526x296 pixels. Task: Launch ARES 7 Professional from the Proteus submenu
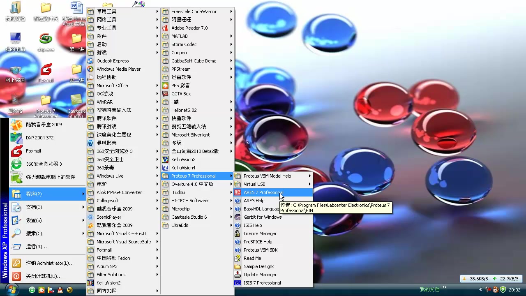(x=273, y=192)
